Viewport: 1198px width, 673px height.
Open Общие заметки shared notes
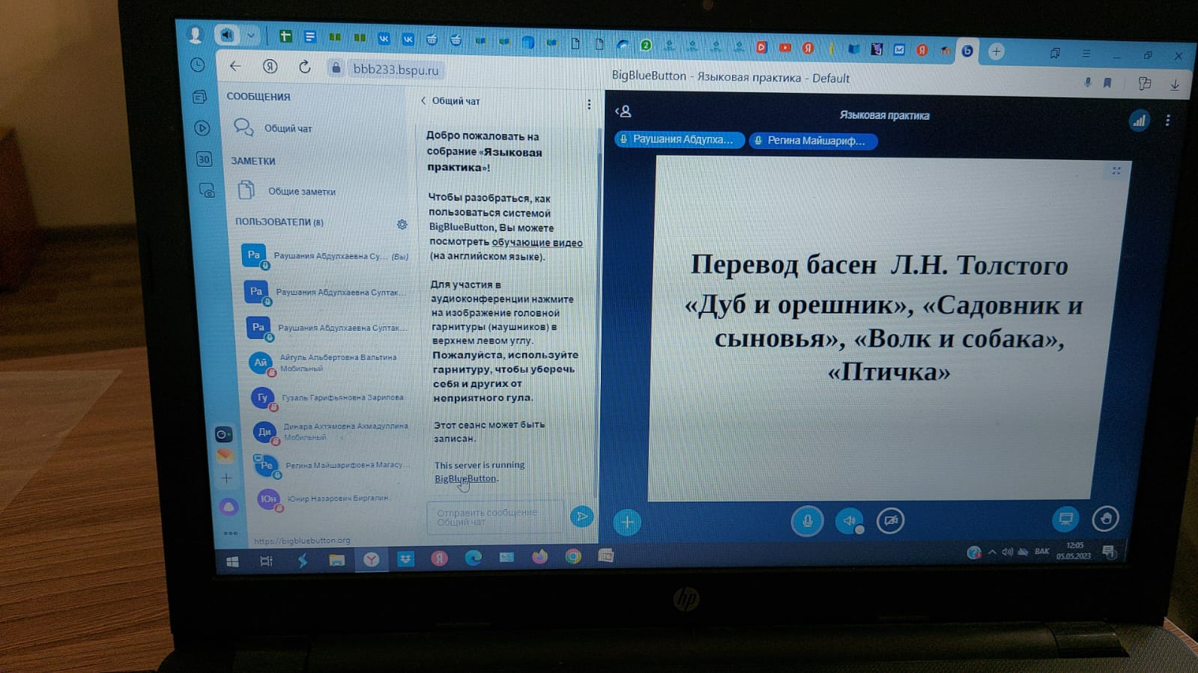pos(301,192)
